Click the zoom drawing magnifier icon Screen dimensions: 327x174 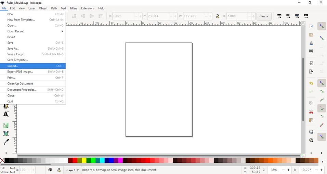pyautogui.click(x=311, y=140)
